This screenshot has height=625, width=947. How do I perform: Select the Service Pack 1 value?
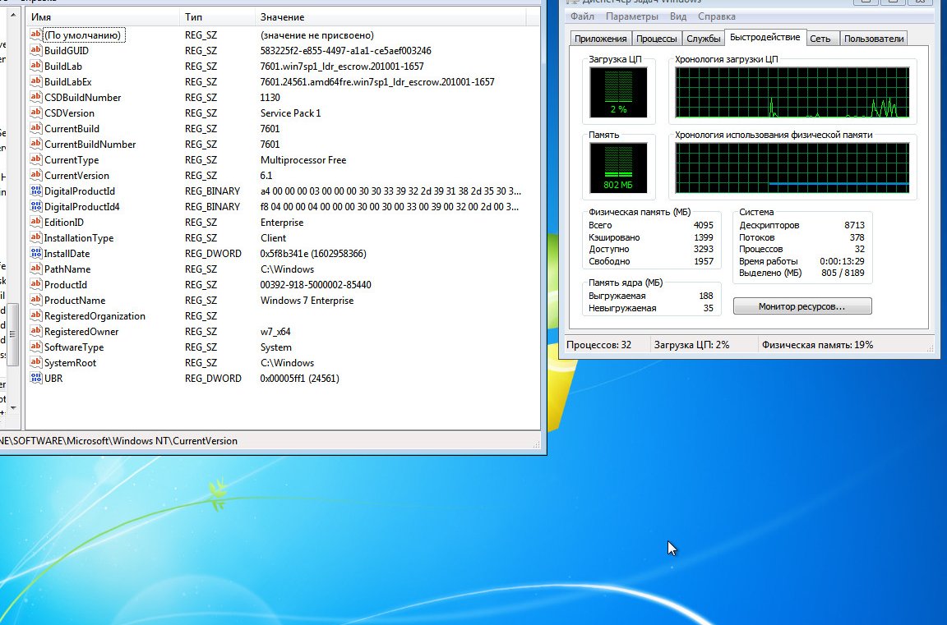290,113
